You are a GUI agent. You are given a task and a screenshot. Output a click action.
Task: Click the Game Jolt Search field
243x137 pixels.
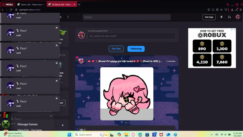pos(127,17)
